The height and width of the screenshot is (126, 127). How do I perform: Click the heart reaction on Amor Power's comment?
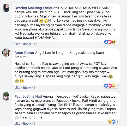(110, 86)
